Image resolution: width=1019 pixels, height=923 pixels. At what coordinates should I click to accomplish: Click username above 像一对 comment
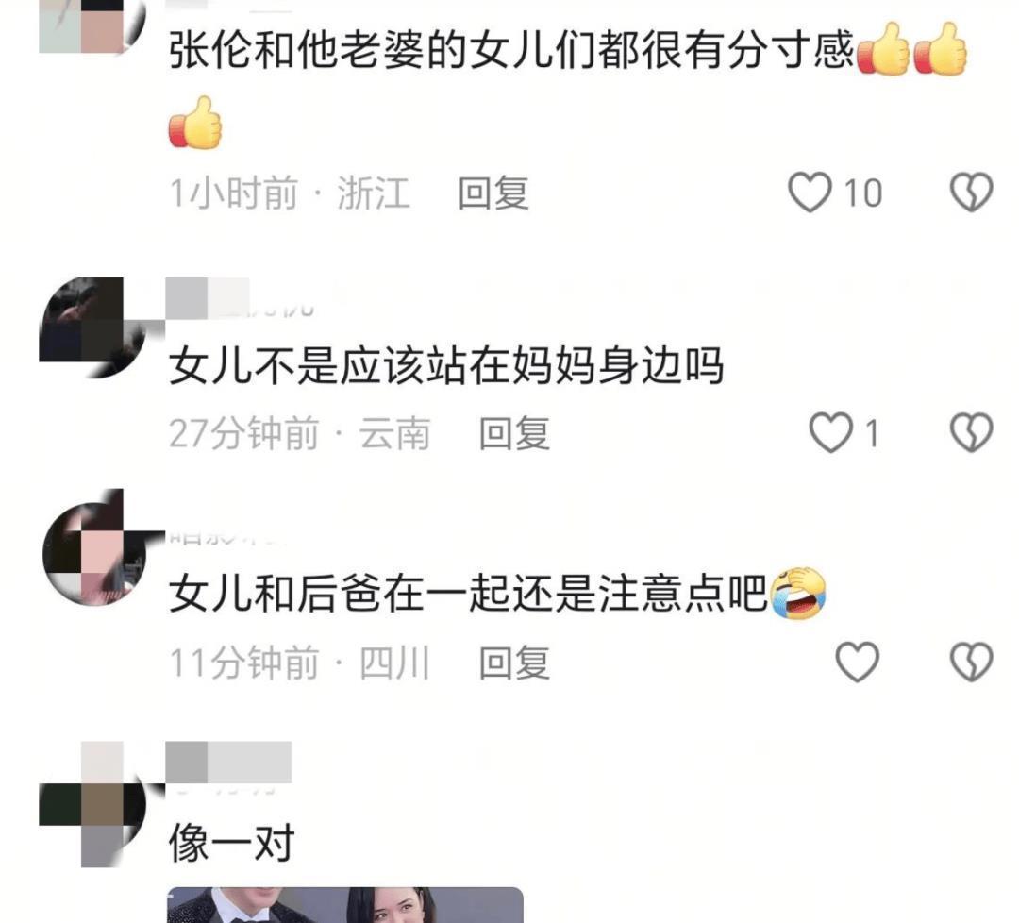click(x=228, y=764)
